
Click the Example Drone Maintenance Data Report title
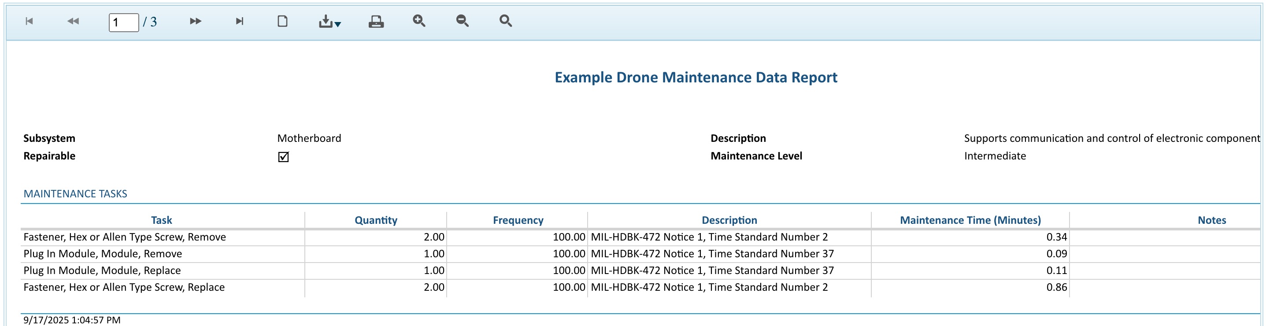click(696, 78)
